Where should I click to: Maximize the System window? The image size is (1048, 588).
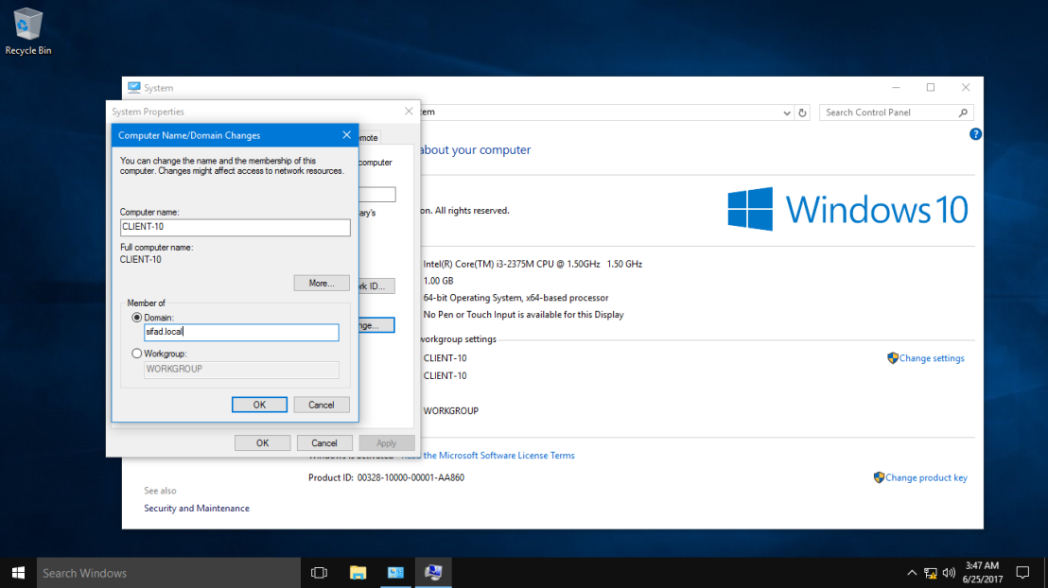tap(931, 88)
